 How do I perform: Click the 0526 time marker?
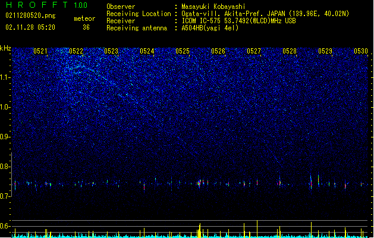(x=218, y=51)
